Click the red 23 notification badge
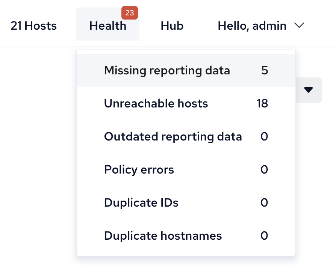336x275 pixels. click(130, 13)
